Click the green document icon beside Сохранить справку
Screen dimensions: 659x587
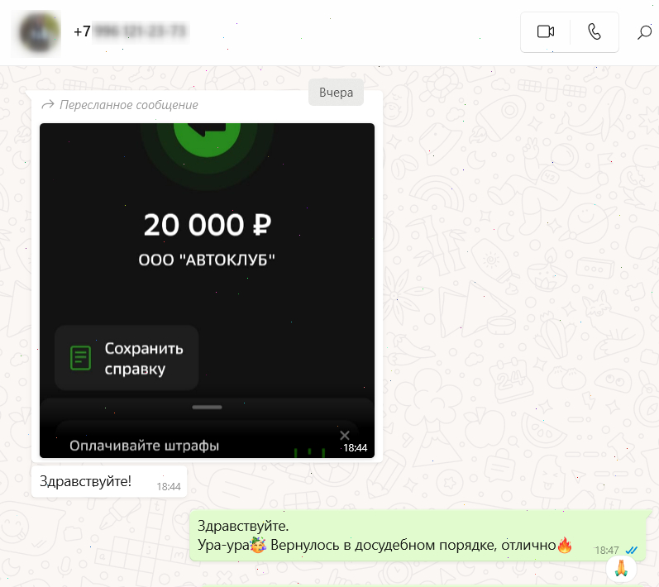80,358
